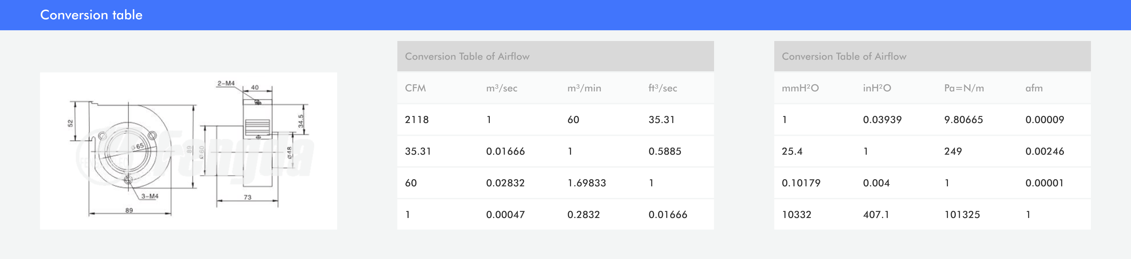The width and height of the screenshot is (1131, 259).
Task: Click the 9.80665 pressure value cell
Action: pos(963,119)
